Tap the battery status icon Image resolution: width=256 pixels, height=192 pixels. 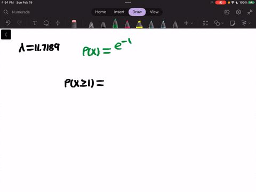(251, 3)
